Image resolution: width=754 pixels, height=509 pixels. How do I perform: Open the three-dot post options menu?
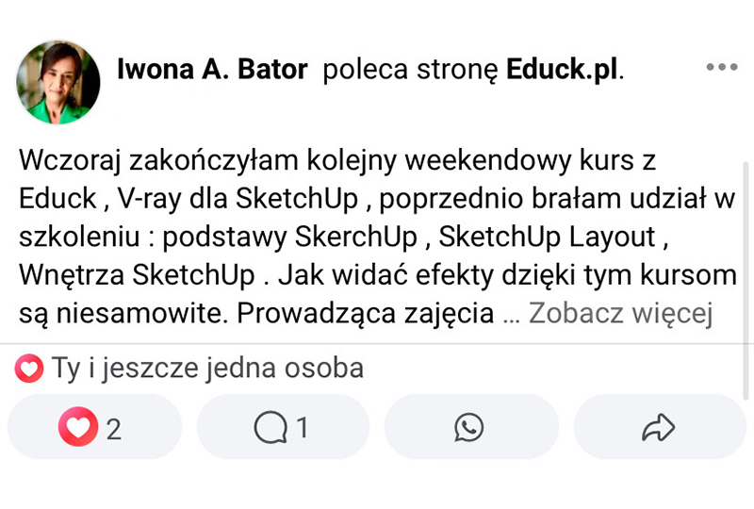[721, 68]
